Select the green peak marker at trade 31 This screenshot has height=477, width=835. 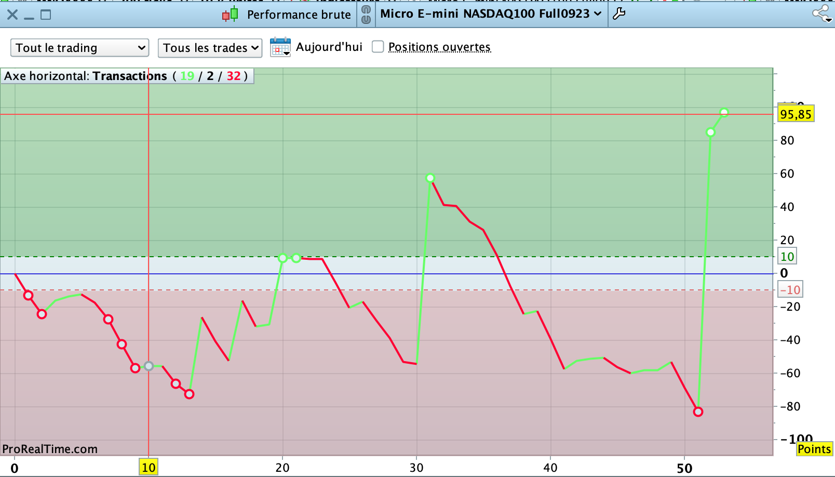pyautogui.click(x=430, y=178)
